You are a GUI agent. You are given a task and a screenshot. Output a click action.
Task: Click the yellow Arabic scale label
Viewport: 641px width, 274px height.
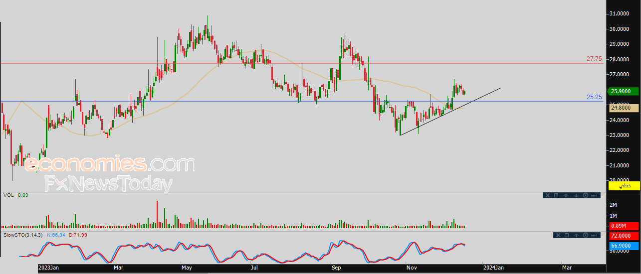tap(624, 185)
